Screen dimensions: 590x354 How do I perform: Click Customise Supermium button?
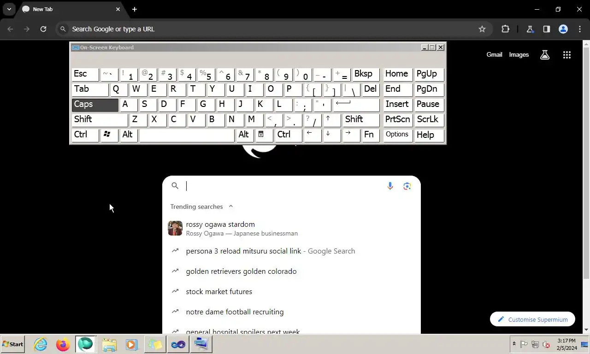pyautogui.click(x=532, y=319)
